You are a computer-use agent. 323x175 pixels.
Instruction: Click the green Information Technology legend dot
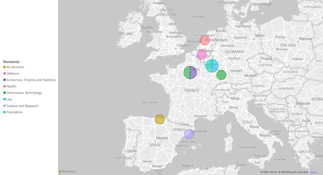click(5, 93)
